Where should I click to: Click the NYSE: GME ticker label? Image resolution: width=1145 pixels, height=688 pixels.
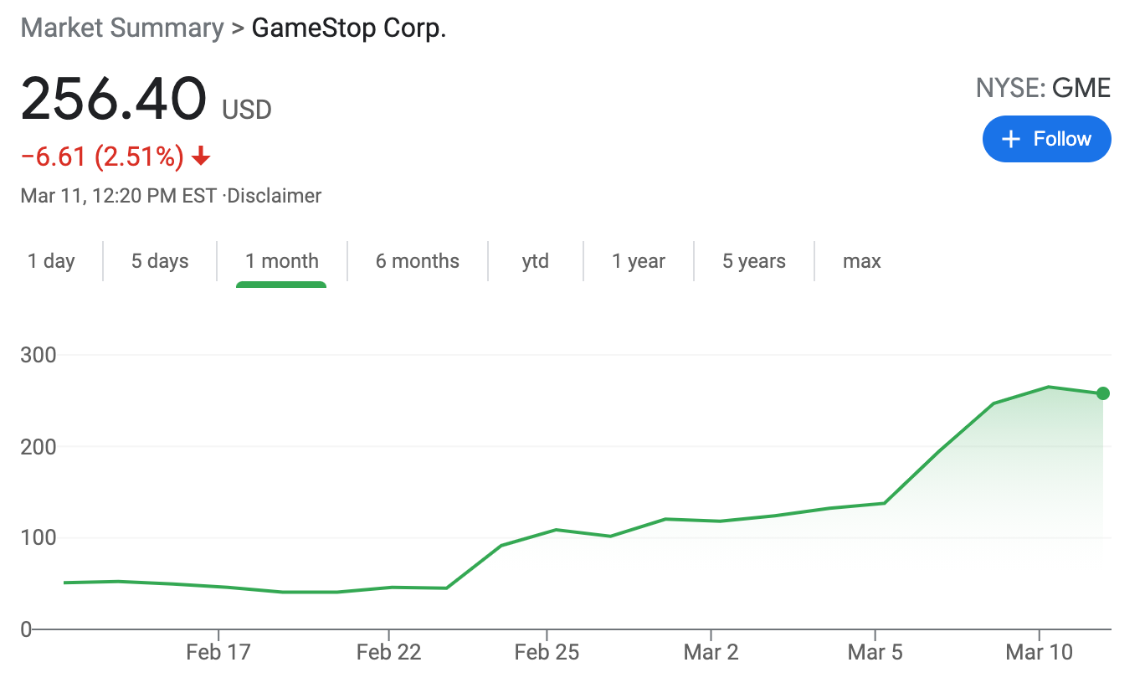coord(1043,87)
